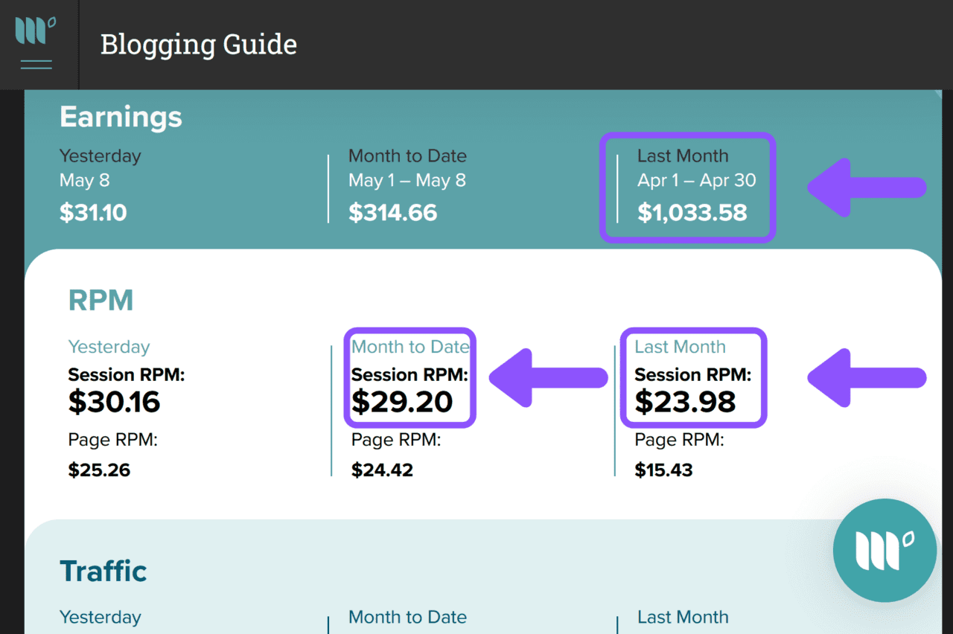
Task: Click the Mediavine logo in the header
Action: 36,31
